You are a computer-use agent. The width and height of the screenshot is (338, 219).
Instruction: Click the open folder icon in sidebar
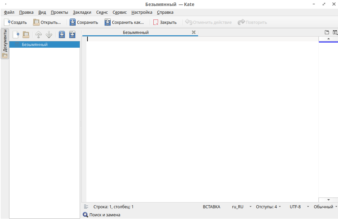coord(26,34)
